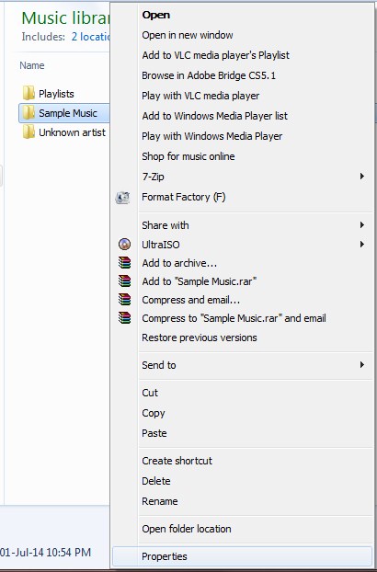Click the Sample Music folder icon
The height and width of the screenshot is (572, 377).
[29, 113]
